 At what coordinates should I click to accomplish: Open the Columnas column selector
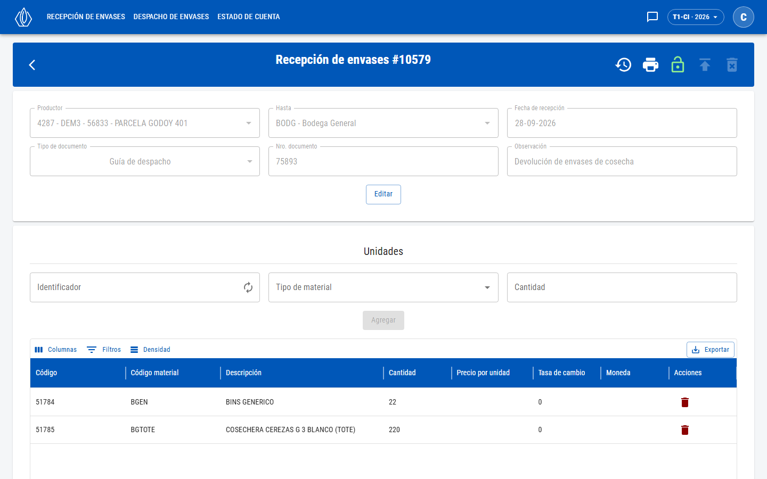[56, 350]
